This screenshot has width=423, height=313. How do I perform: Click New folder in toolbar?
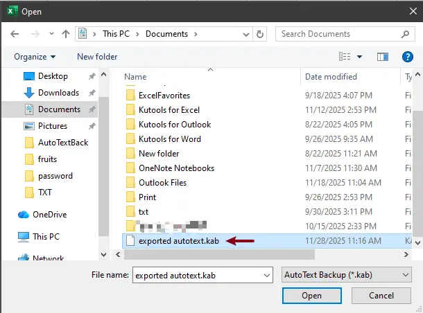tap(97, 57)
